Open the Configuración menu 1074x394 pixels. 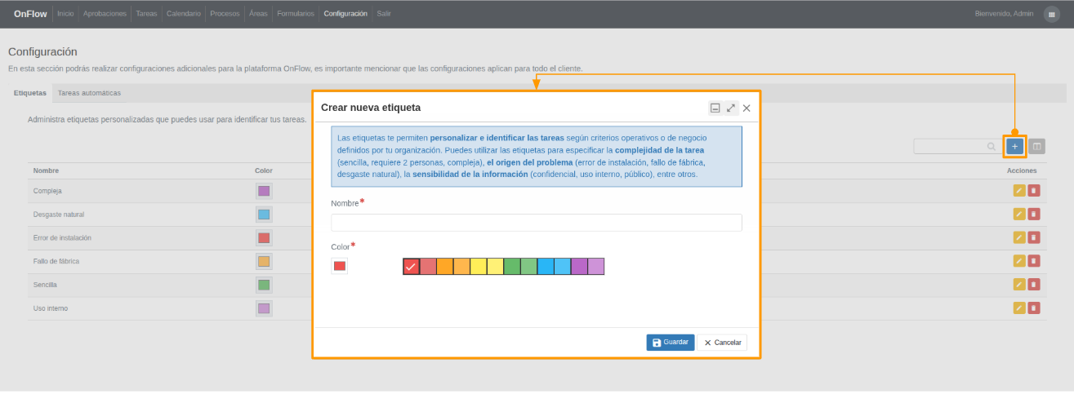pos(345,14)
